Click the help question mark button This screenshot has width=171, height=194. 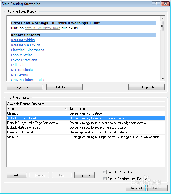pyautogui.click(x=156, y=4)
